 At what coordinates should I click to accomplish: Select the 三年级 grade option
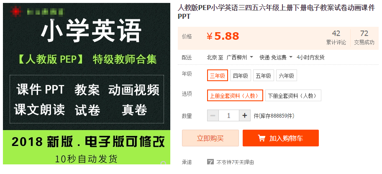(218, 75)
